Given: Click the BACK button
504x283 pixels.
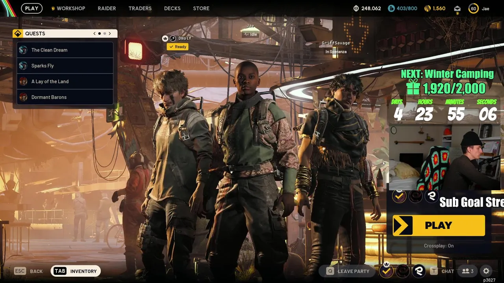Looking at the screenshot, I should point(28,271).
